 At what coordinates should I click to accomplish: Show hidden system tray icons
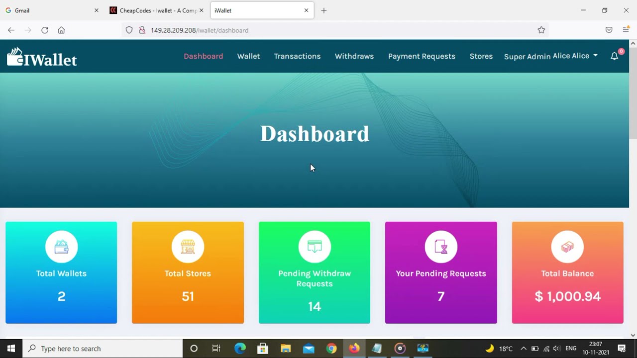pyautogui.click(x=523, y=349)
